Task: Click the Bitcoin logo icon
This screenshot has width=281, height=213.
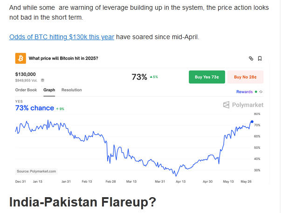Action: 21,58
